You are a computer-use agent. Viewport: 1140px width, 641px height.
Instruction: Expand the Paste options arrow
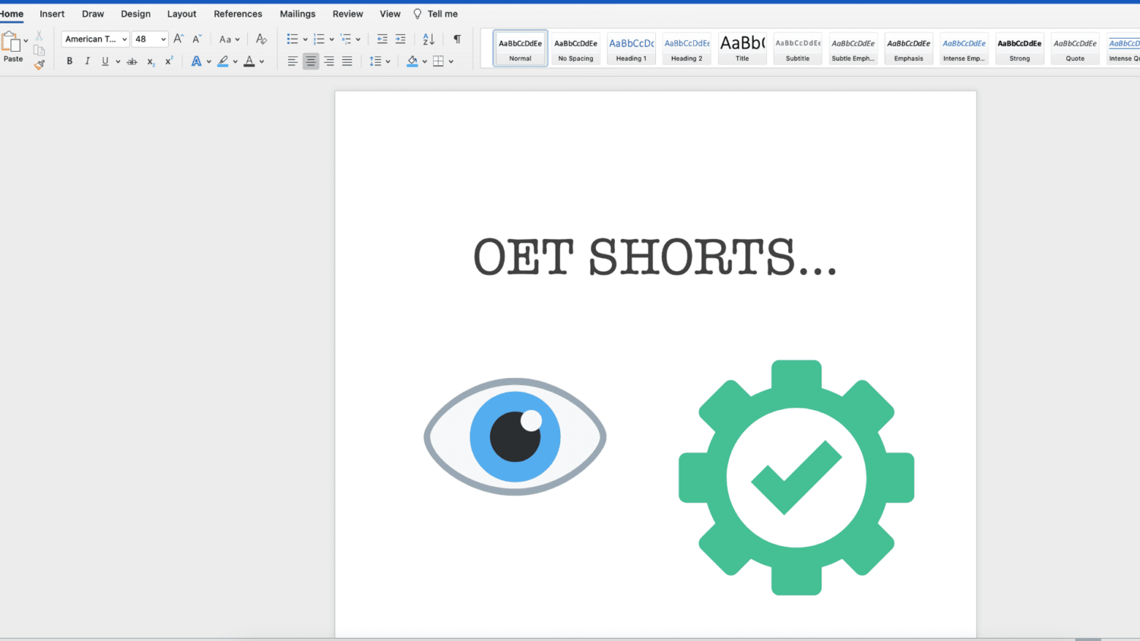(26, 40)
